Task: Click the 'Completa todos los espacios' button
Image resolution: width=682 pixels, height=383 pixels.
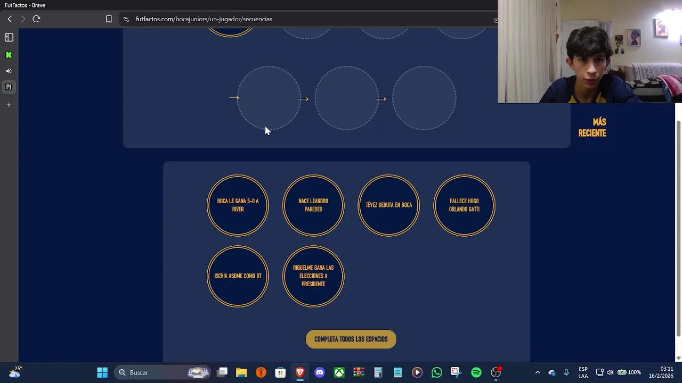Action: 351,339
